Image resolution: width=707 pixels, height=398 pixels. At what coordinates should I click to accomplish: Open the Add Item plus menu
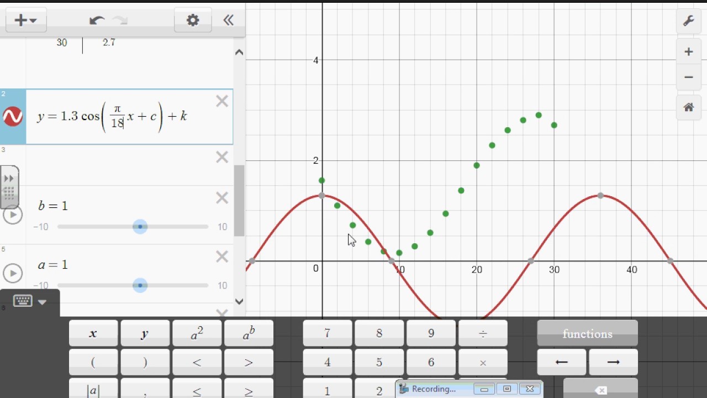(x=26, y=20)
